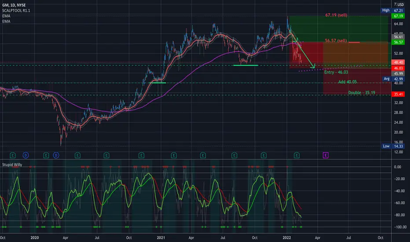Click the last green earnings E marker in early 2022
This screenshot has width=410, height=242.
pos(297,155)
